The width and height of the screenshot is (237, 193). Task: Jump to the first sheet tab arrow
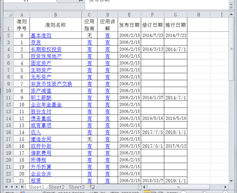[x=6, y=187]
